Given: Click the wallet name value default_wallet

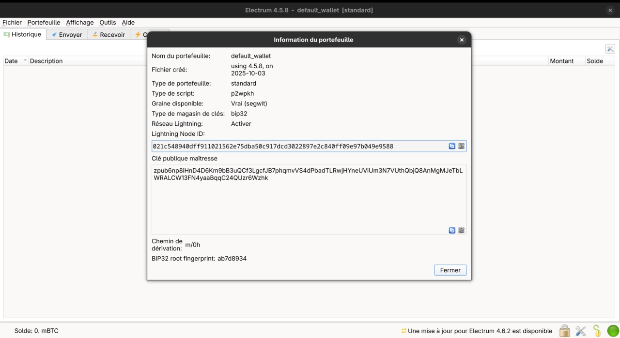Looking at the screenshot, I should coord(251,56).
